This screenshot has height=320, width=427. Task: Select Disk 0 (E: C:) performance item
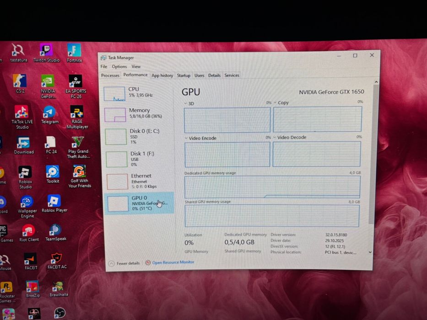(139, 136)
